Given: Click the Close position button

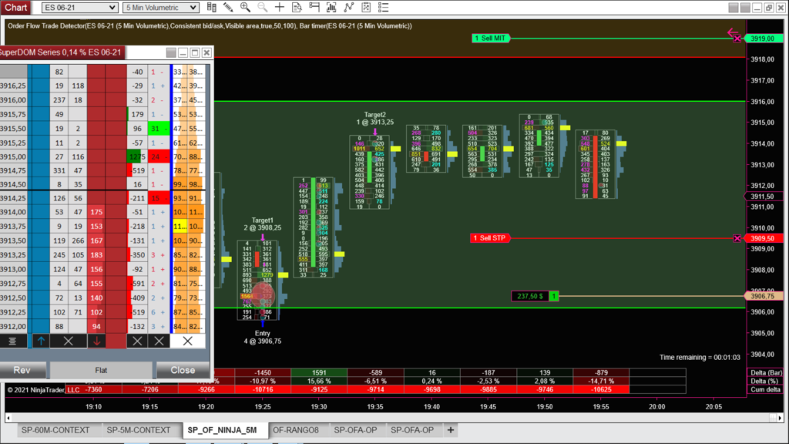Looking at the screenshot, I should [x=183, y=370].
